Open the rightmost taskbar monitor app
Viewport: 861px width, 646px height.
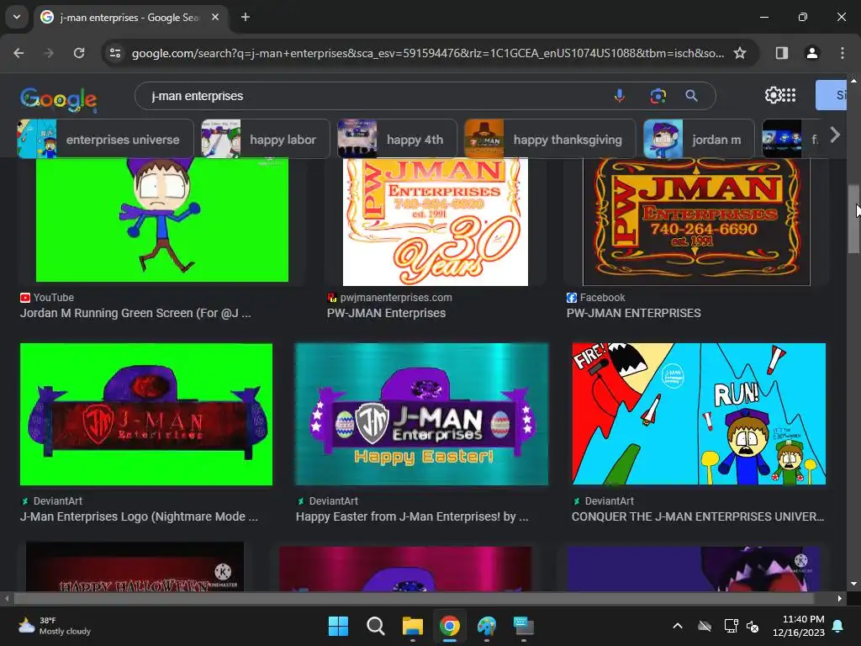coord(524,626)
